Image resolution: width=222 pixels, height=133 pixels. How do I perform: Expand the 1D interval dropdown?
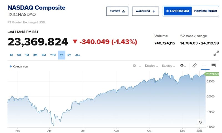pos(137,66)
